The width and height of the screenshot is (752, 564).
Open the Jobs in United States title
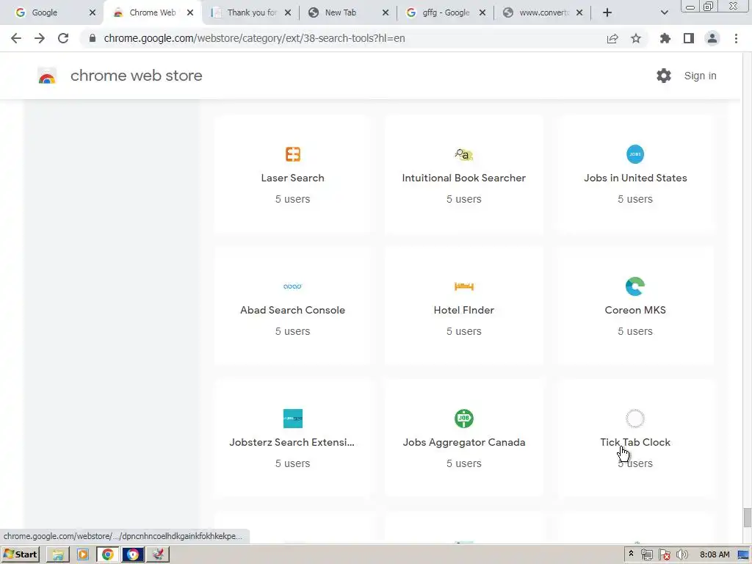click(635, 178)
